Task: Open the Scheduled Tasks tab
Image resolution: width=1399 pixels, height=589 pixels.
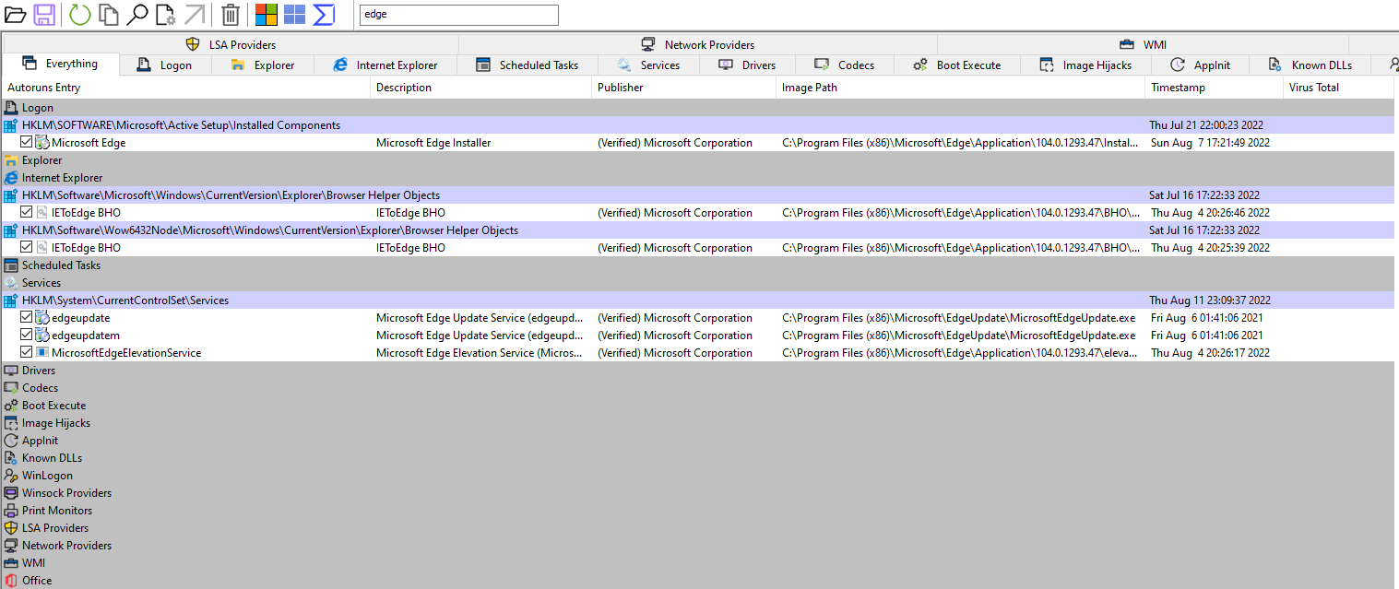Action: click(x=528, y=65)
